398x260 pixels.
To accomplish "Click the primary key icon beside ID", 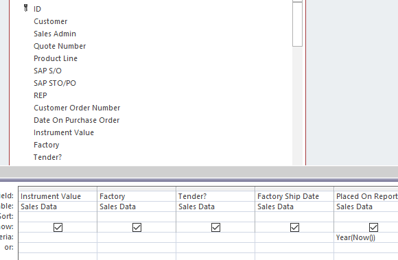I will [x=25, y=8].
